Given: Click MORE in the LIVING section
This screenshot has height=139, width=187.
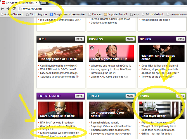Looking at the screenshot, I should [x=181, y=96].
